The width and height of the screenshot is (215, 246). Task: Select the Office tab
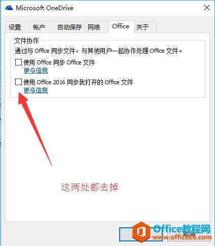click(x=121, y=26)
